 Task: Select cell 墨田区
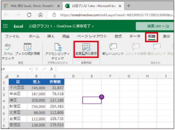[18, 125]
